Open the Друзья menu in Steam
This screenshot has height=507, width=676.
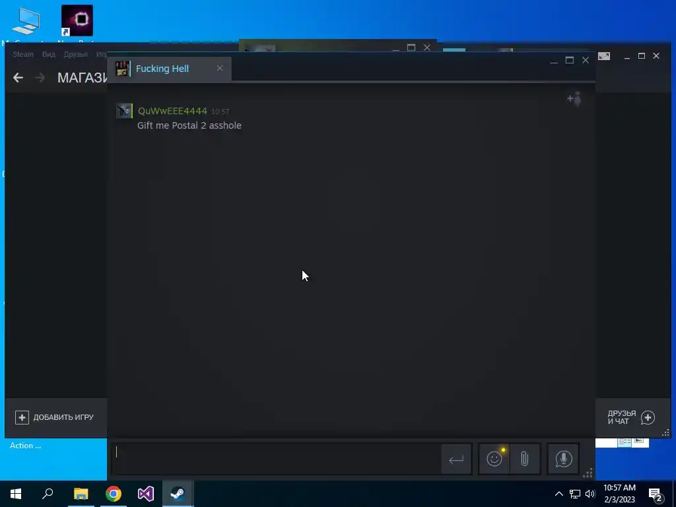[x=75, y=54]
